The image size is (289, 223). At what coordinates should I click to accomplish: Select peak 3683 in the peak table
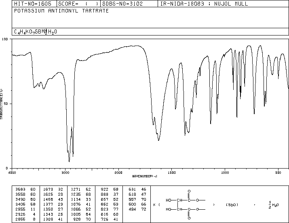pyautogui.click(x=25, y=190)
